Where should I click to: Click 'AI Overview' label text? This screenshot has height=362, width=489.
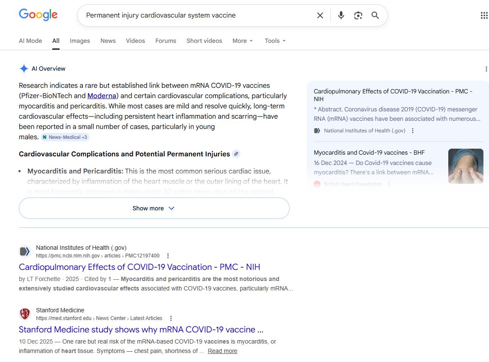(x=48, y=69)
